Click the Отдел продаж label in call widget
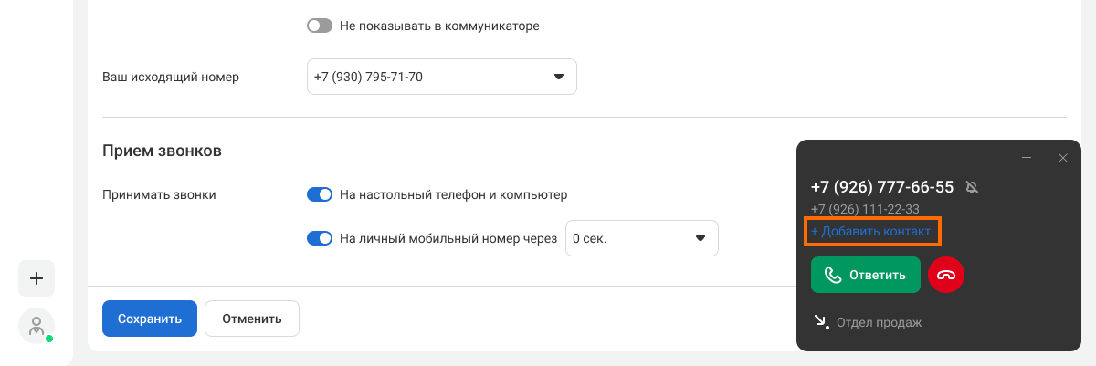 (x=880, y=322)
